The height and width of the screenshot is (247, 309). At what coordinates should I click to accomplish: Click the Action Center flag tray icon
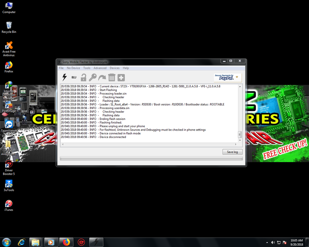(x=285, y=242)
